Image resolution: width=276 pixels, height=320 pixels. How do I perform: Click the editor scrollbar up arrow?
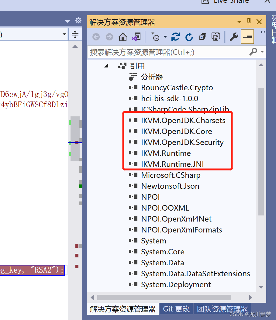[75, 46]
